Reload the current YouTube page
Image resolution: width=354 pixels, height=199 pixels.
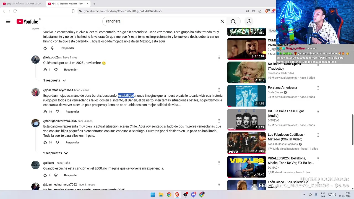(x=15, y=11)
